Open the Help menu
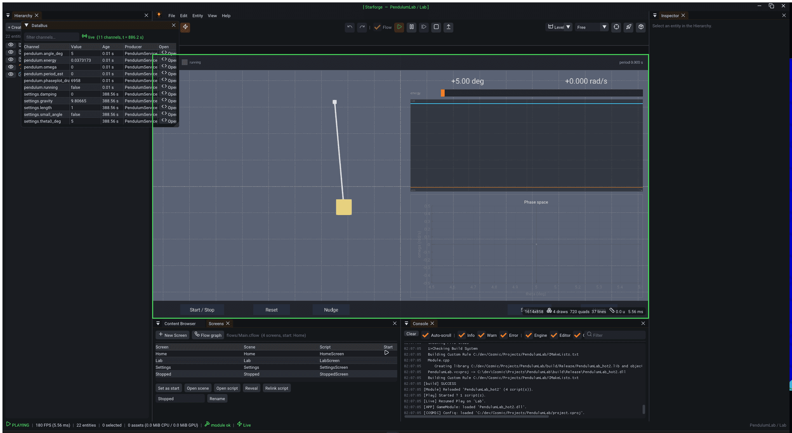The image size is (792, 433). [226, 16]
